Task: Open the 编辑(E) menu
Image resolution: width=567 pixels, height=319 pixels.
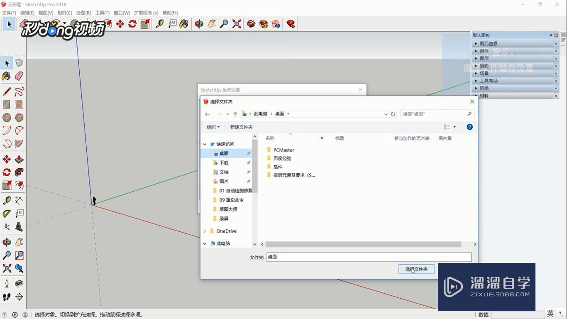Action: (27, 13)
